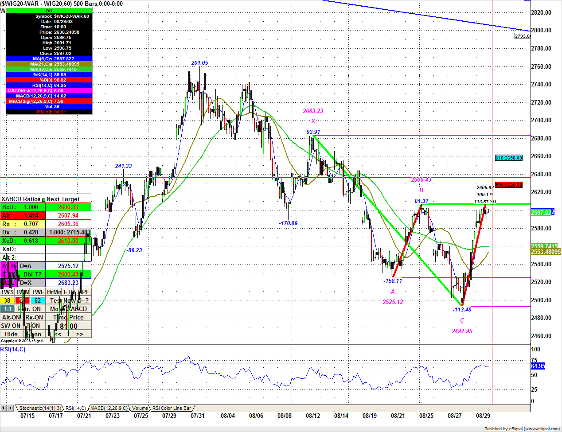This screenshot has height=432, width=562.
Task: Toggle the SW ON switch
Action: point(11,326)
